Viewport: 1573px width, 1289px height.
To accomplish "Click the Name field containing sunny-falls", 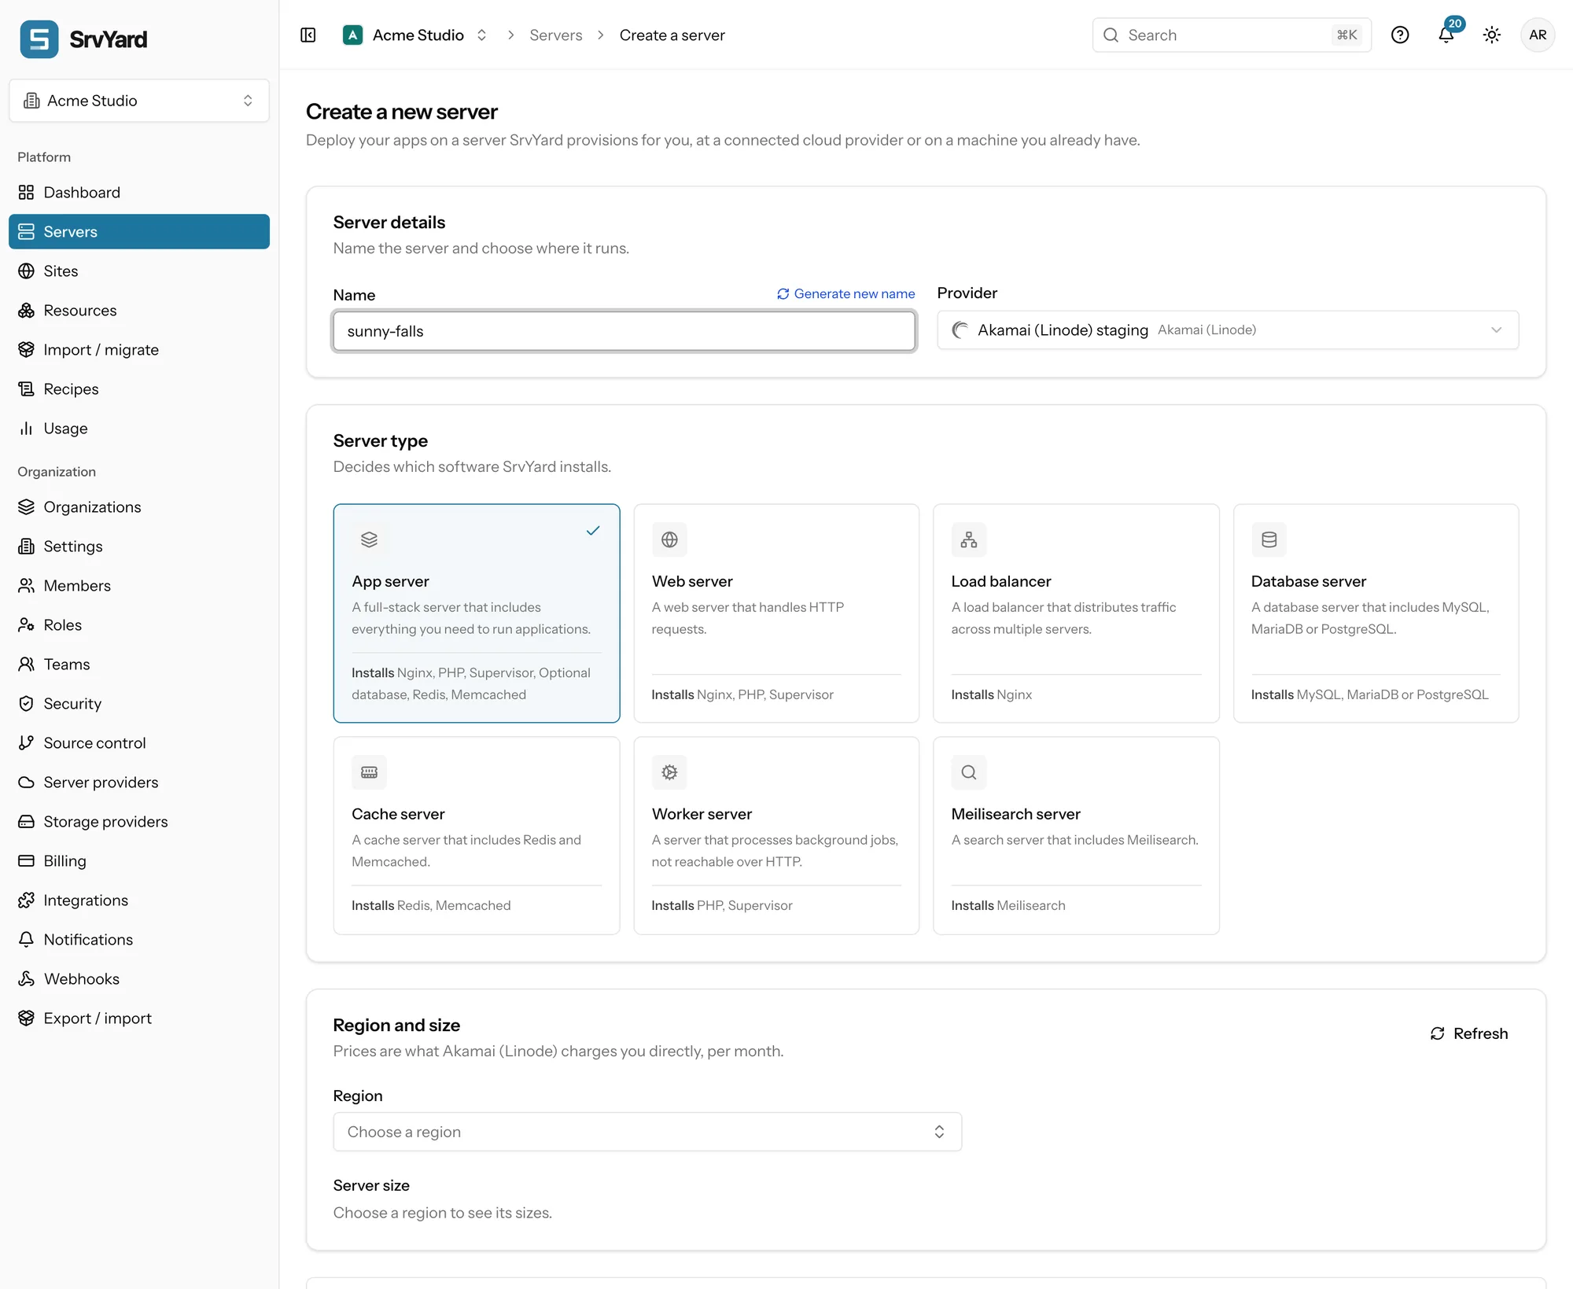I will click(x=624, y=331).
